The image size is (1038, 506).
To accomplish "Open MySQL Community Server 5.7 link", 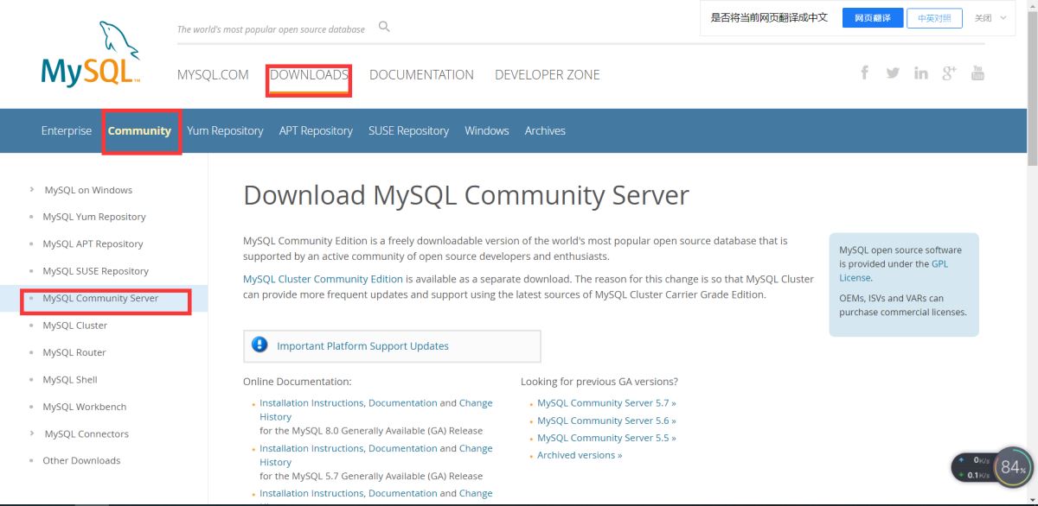I will click(605, 403).
